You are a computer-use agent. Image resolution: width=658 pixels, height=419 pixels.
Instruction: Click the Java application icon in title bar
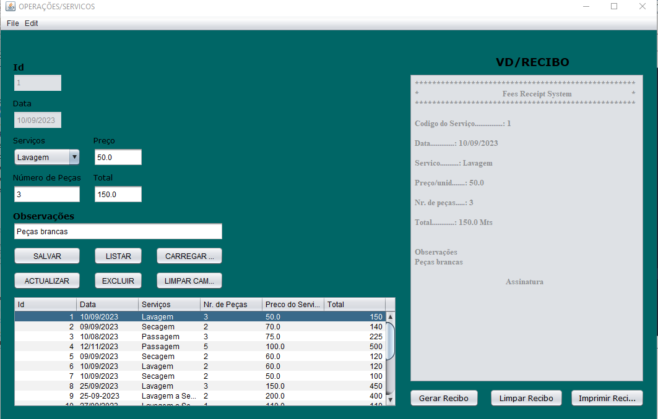pyautogui.click(x=10, y=6)
